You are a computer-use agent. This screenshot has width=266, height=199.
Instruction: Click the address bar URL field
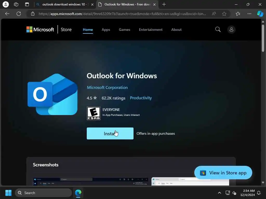tap(122, 14)
